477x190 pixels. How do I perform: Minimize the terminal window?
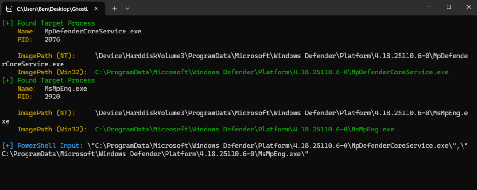[427, 7]
